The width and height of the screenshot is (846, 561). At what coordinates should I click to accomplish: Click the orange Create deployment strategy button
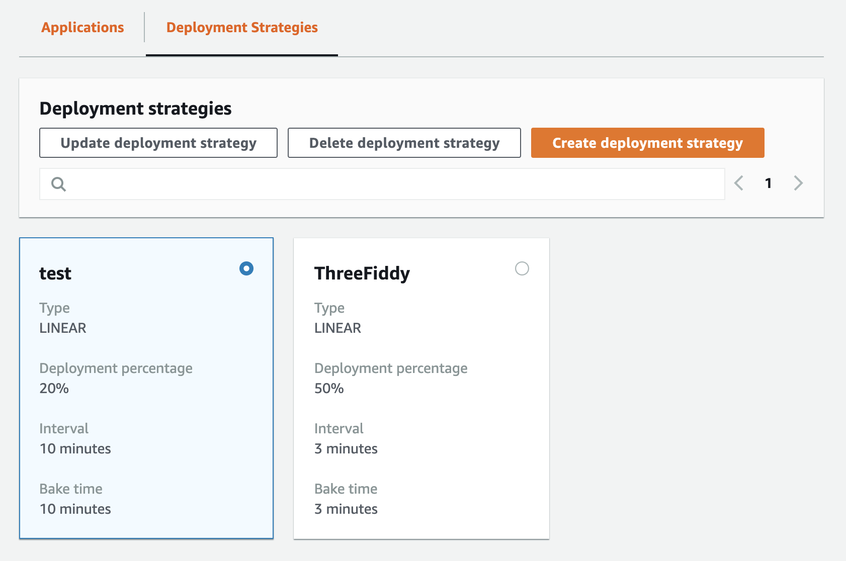tap(647, 143)
